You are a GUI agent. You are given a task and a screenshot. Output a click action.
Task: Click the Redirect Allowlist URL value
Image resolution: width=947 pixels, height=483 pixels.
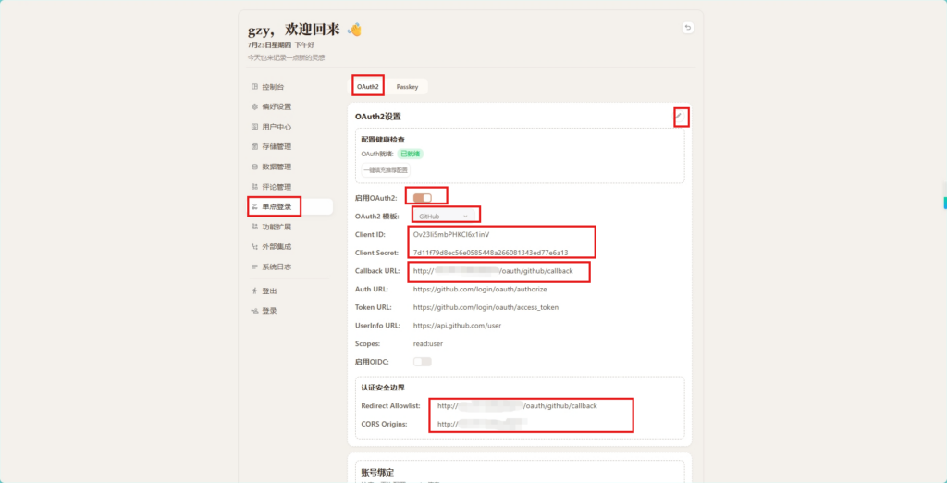(x=517, y=405)
